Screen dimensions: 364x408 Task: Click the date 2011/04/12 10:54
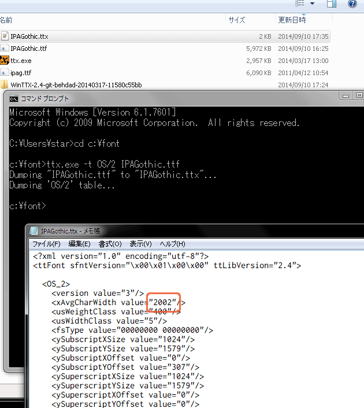tap(303, 73)
